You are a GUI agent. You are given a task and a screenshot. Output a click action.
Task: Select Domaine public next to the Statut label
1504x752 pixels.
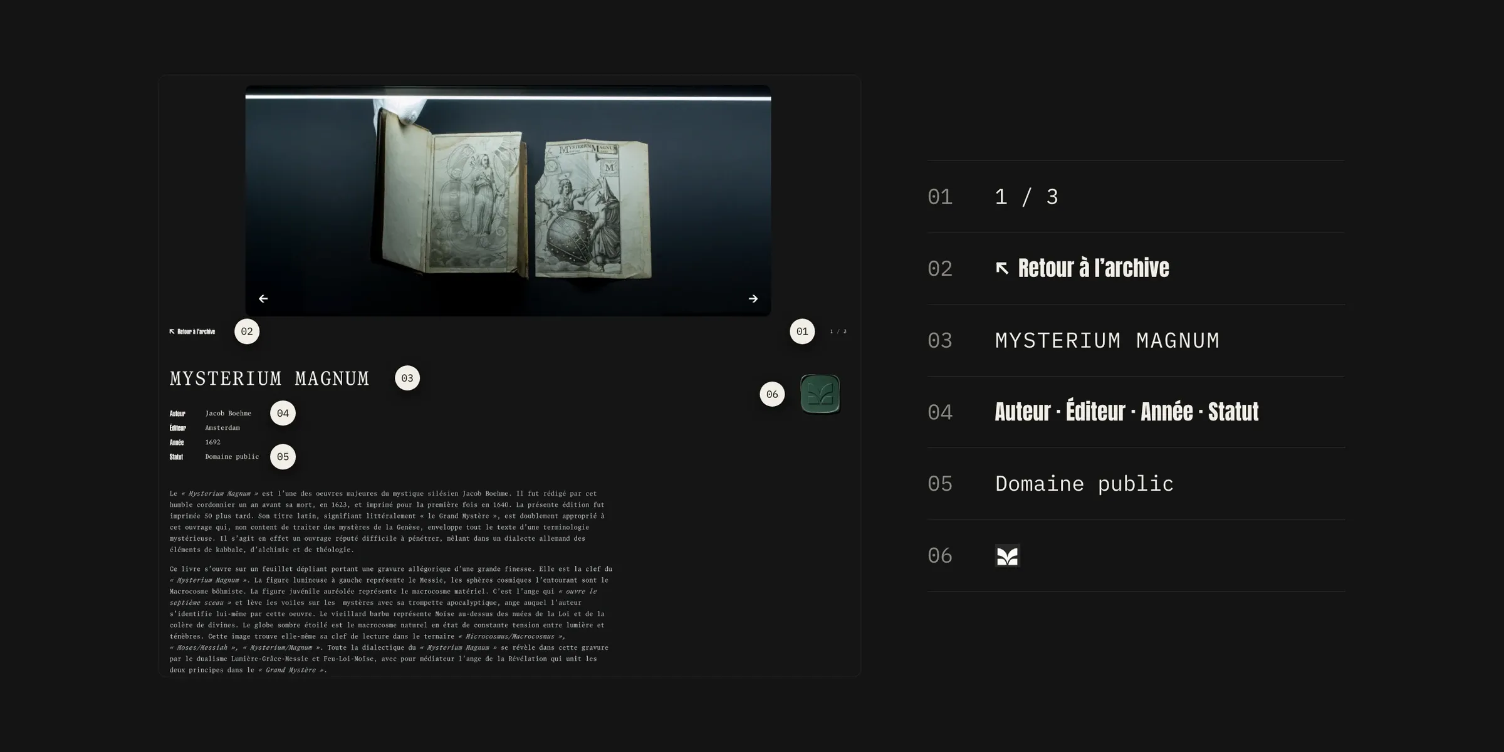(x=232, y=457)
